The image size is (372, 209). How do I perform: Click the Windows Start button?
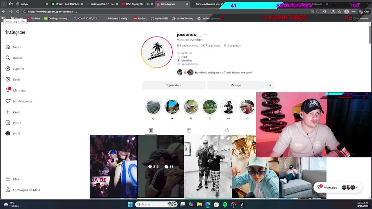[x=130, y=204]
